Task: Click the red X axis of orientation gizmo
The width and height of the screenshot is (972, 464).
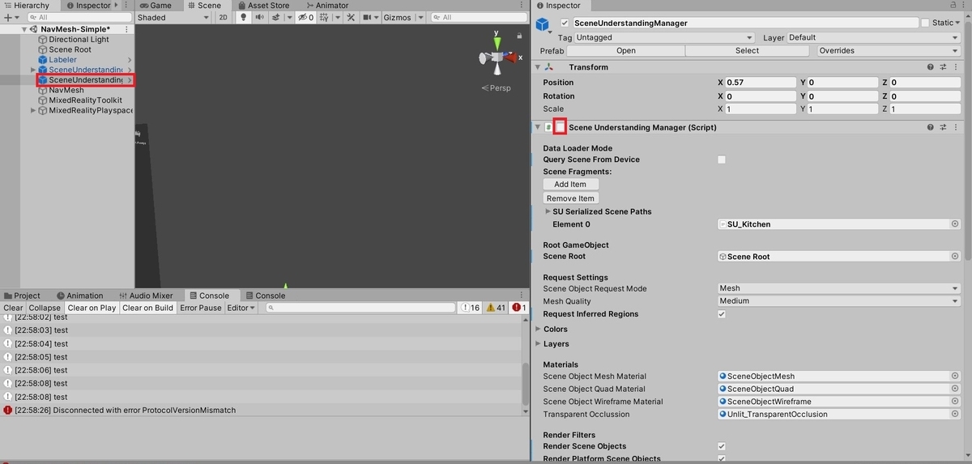Action: pos(512,57)
